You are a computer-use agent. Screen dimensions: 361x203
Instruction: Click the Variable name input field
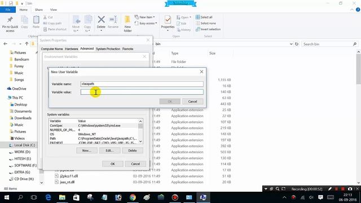click(142, 84)
